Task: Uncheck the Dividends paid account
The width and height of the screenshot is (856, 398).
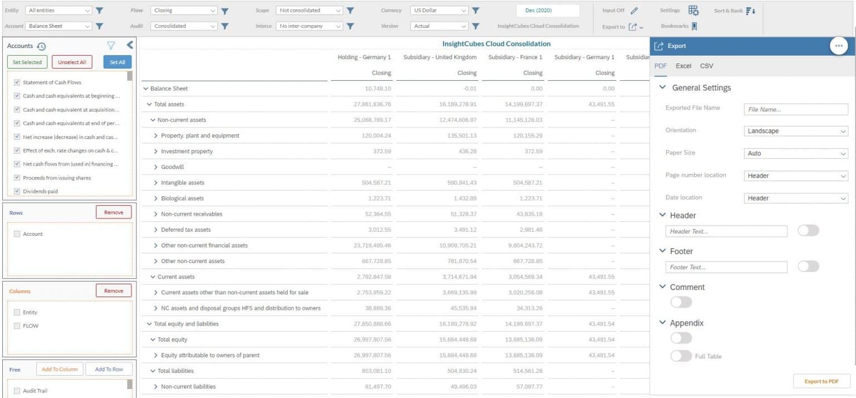Action: [17, 191]
